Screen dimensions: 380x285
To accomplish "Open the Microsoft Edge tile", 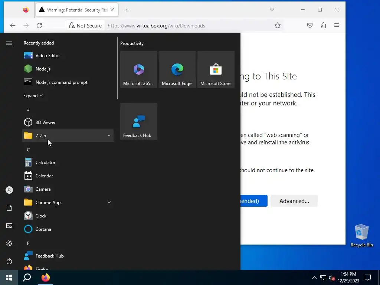I will [177, 69].
